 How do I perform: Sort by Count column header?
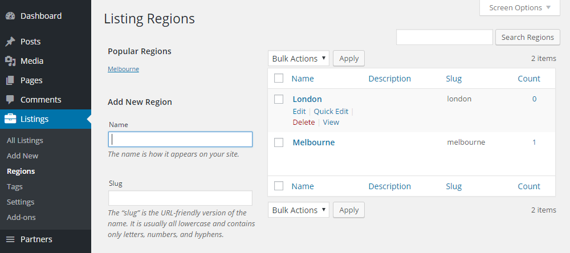coord(529,79)
